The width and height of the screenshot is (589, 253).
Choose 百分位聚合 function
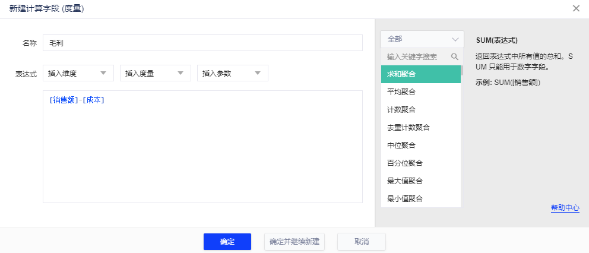pyautogui.click(x=421, y=163)
